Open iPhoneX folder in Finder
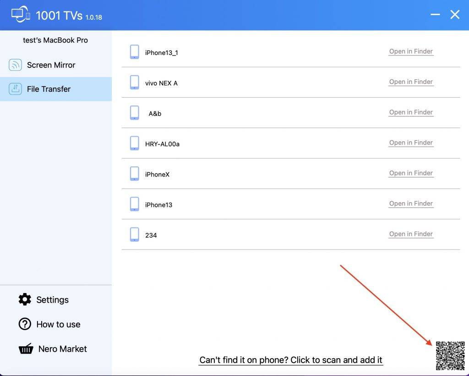Viewport: 469px width, 376px height. tap(411, 173)
